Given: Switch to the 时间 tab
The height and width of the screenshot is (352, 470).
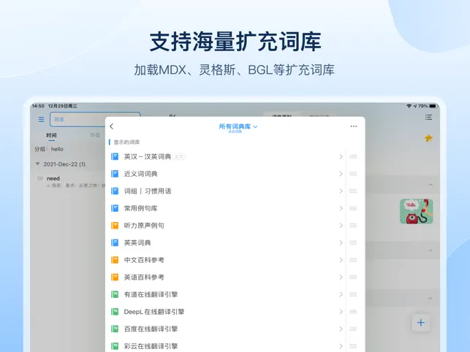Looking at the screenshot, I should [52, 135].
